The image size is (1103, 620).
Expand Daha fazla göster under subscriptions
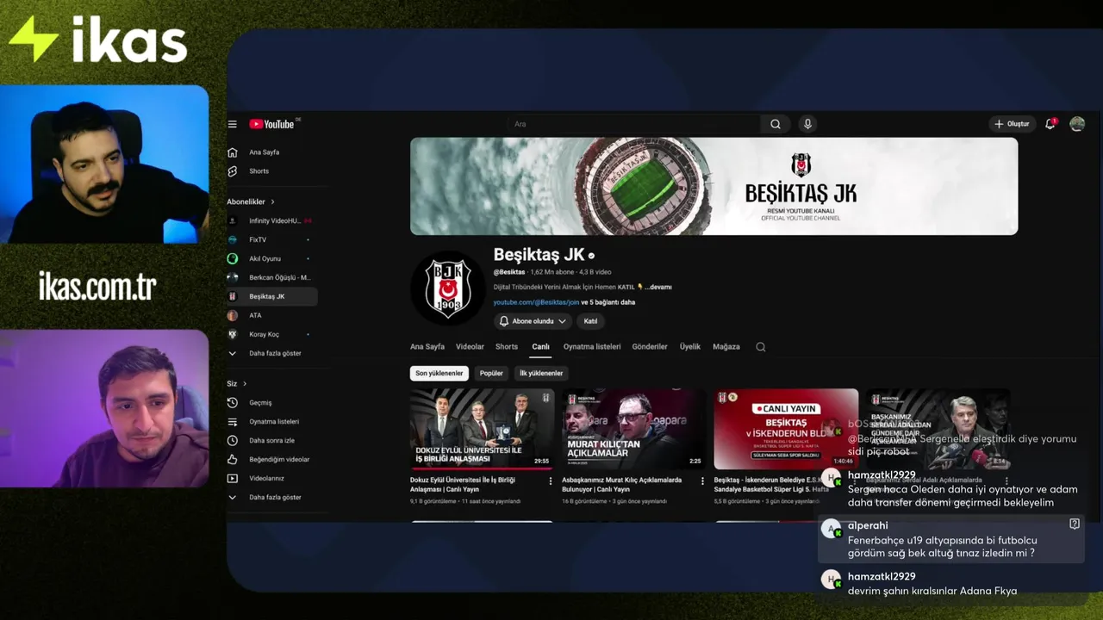pyautogui.click(x=271, y=353)
